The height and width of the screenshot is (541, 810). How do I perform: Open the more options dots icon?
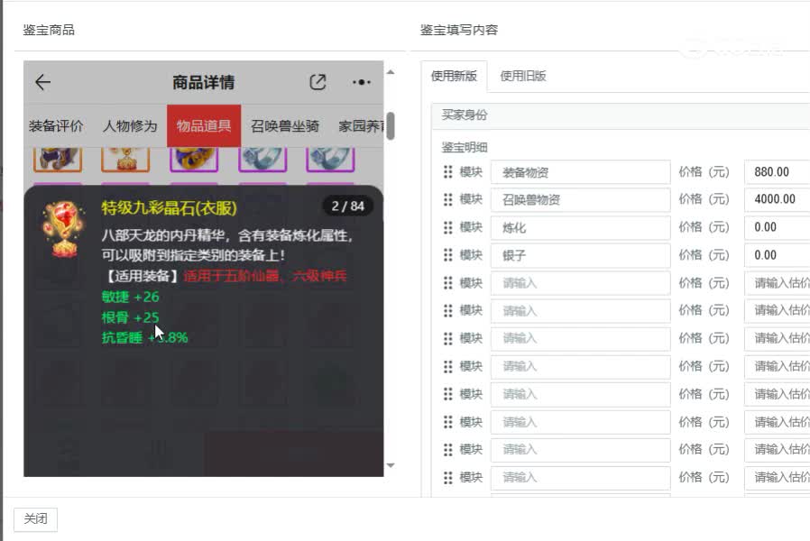point(362,82)
